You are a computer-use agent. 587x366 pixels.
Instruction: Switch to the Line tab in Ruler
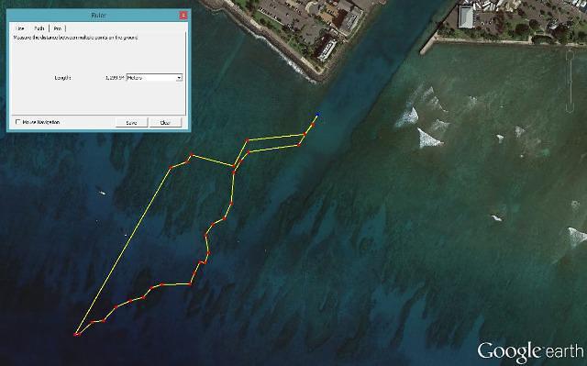[x=20, y=28]
